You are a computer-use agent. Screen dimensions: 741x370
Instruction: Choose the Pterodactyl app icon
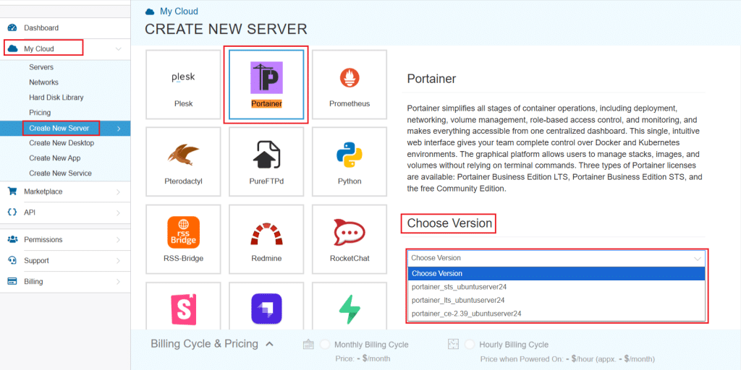[x=183, y=155]
